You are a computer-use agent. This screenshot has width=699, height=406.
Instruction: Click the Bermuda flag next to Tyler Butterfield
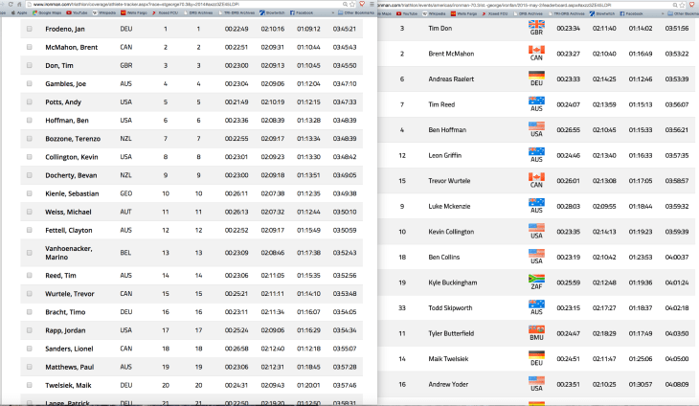coord(536,332)
